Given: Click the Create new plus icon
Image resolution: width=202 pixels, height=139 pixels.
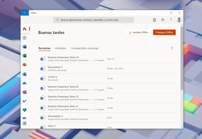Looking at the screenshot, I should 24,38.
